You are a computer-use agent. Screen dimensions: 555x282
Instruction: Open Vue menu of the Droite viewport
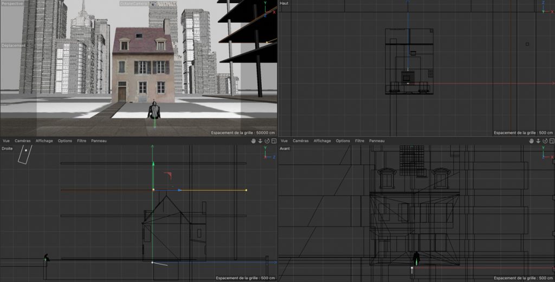click(x=6, y=141)
